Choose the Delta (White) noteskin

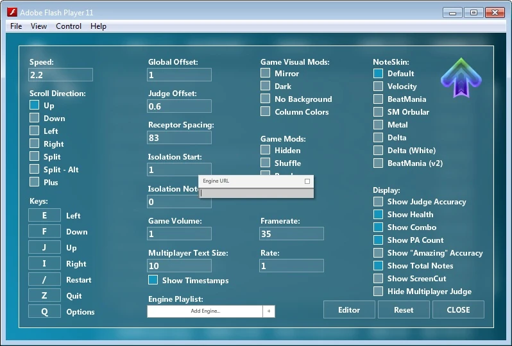pyautogui.click(x=378, y=151)
